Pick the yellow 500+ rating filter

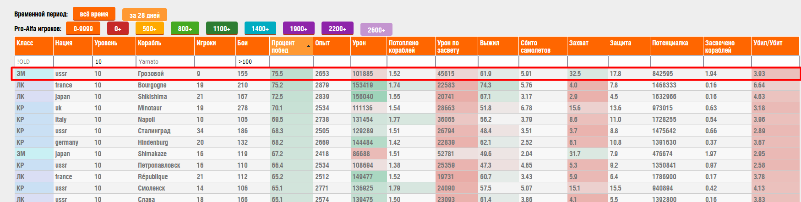pyautogui.click(x=149, y=28)
